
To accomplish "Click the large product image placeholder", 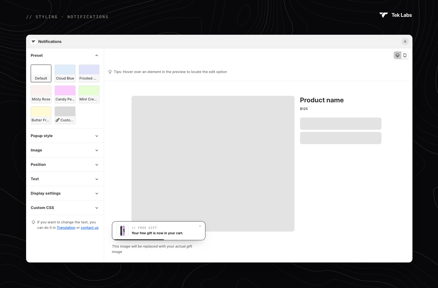I will [213, 164].
